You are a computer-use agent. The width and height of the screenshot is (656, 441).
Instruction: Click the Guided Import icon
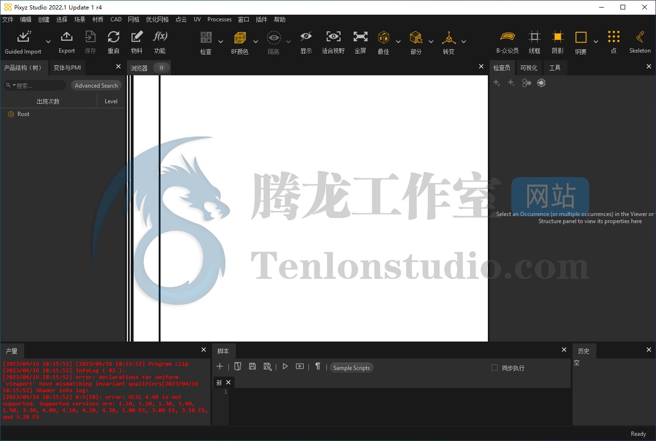pos(24,37)
